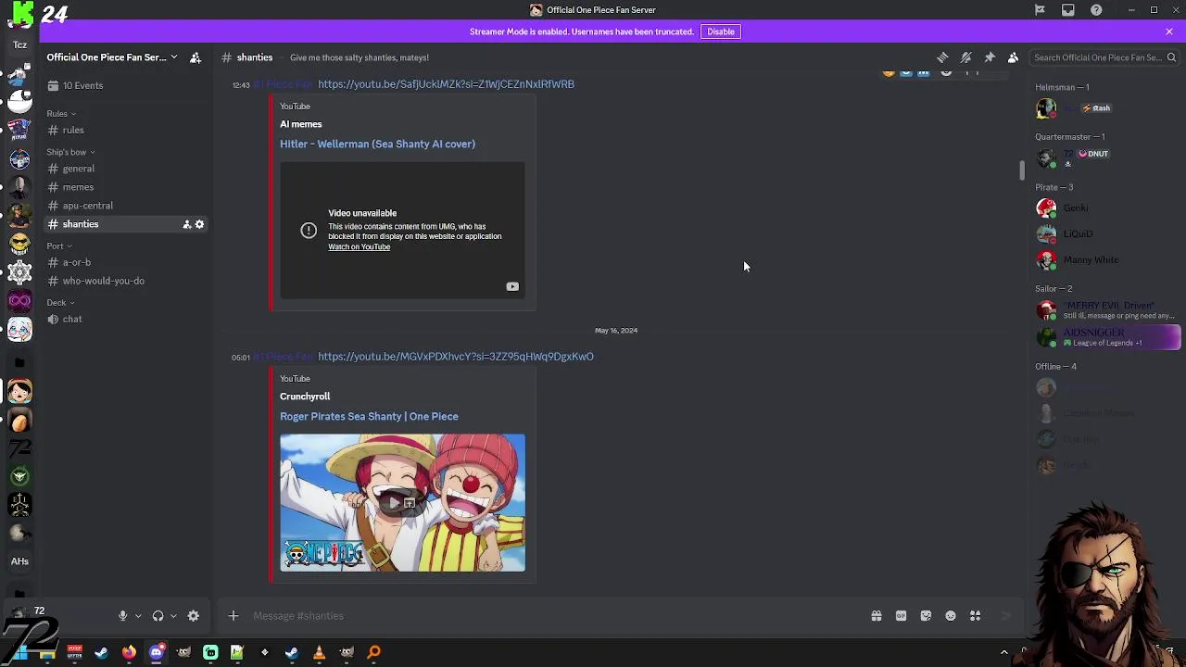Click the YouTube icon on unavailable video
This screenshot has height=667, width=1186.
(x=512, y=286)
